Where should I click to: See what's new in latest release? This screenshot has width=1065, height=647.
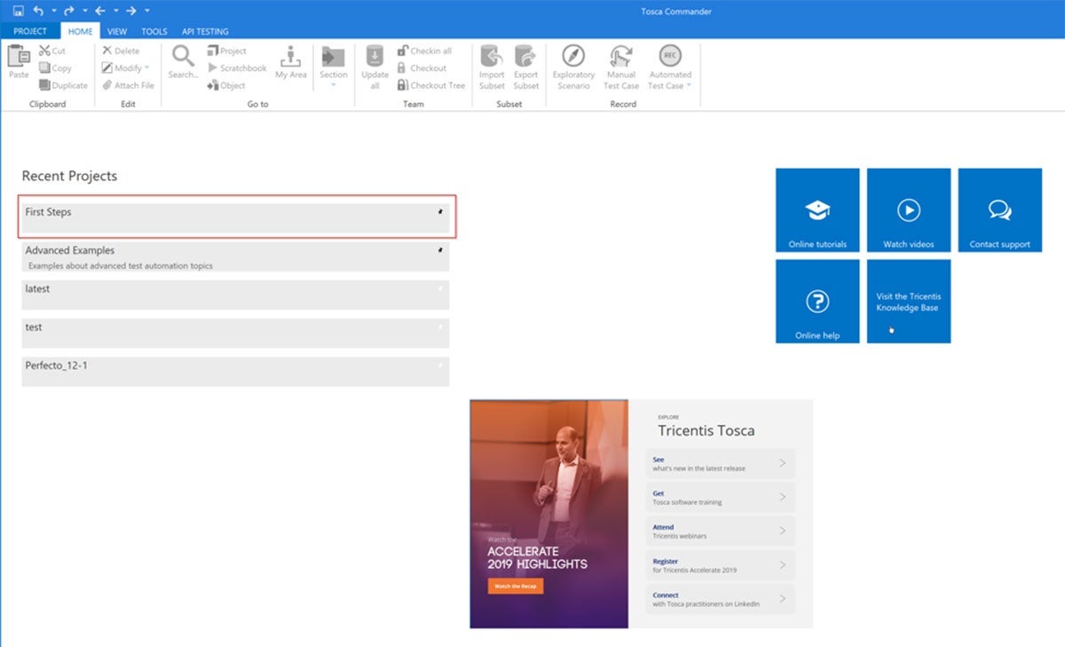click(720, 463)
